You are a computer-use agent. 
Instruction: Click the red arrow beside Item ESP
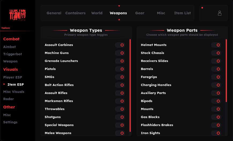click(4, 84)
